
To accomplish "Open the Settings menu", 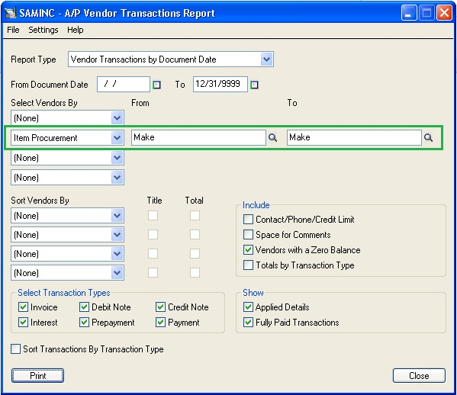I will click(43, 30).
